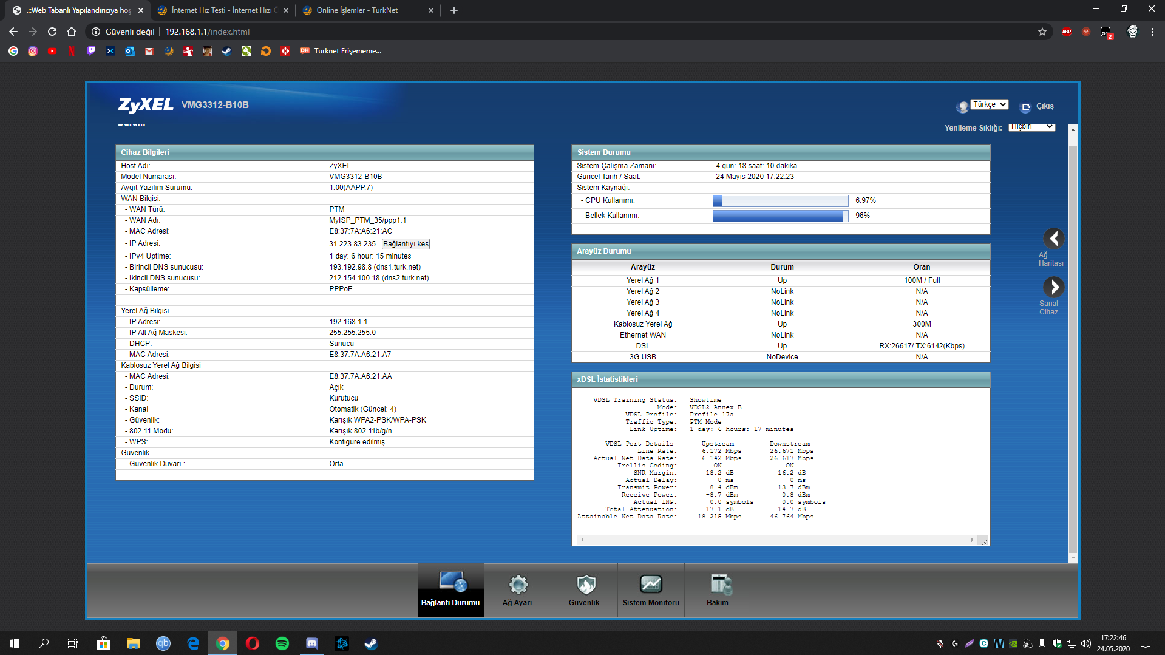Open the Türkçe language dropdown

click(x=990, y=104)
